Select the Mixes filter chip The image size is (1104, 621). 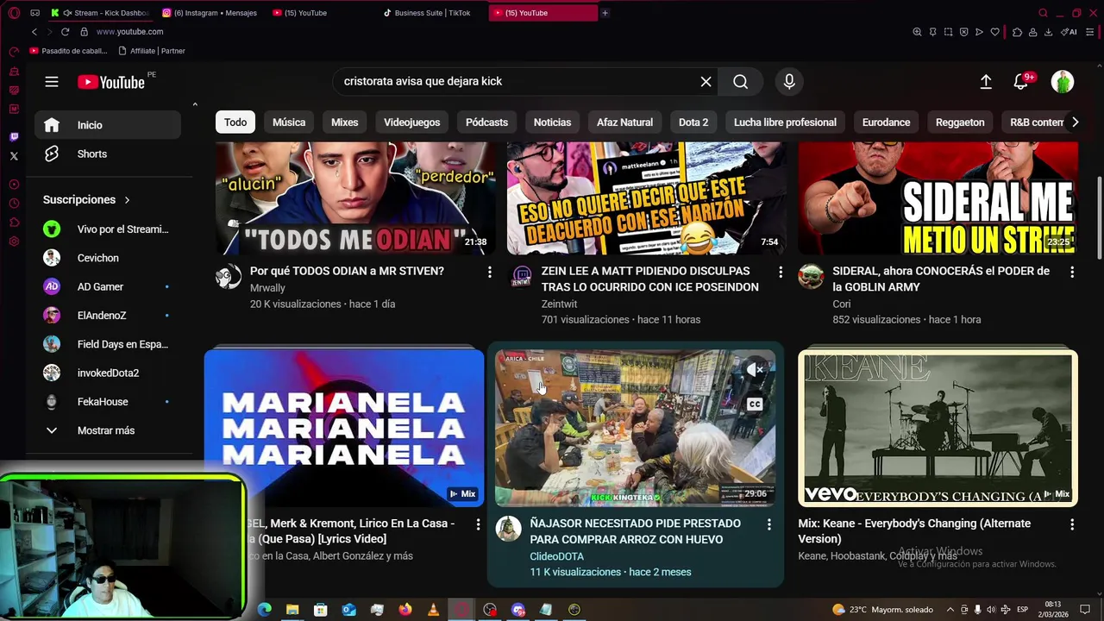pos(344,122)
